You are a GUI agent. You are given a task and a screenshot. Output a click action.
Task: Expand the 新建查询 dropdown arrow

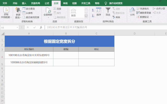coord(21,17)
